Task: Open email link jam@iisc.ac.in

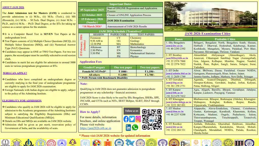Action: click(x=174, y=46)
